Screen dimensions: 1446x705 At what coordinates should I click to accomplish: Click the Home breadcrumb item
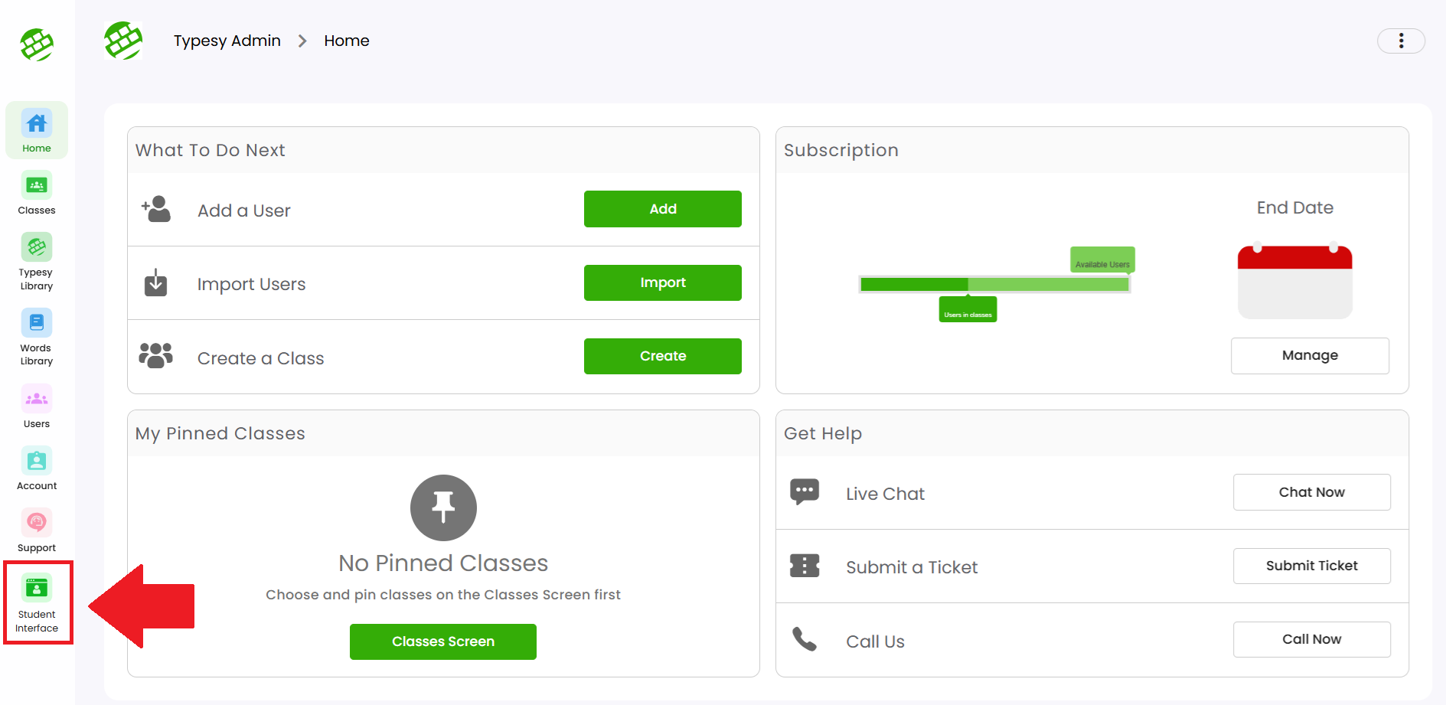click(x=346, y=41)
